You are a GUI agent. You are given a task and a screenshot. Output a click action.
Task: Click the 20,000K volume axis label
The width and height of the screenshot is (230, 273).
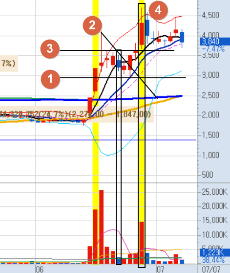(215, 206)
